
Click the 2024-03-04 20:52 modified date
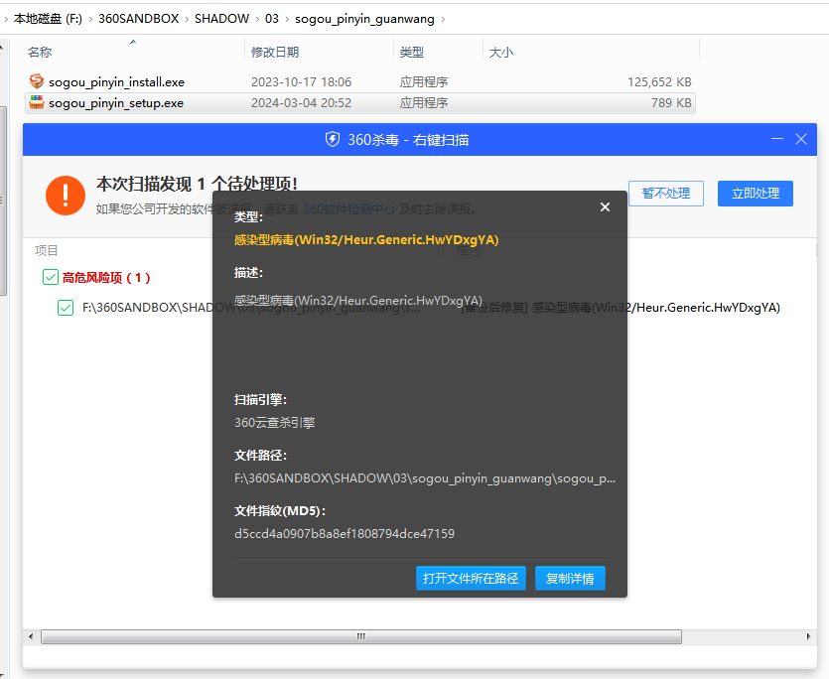pos(301,103)
